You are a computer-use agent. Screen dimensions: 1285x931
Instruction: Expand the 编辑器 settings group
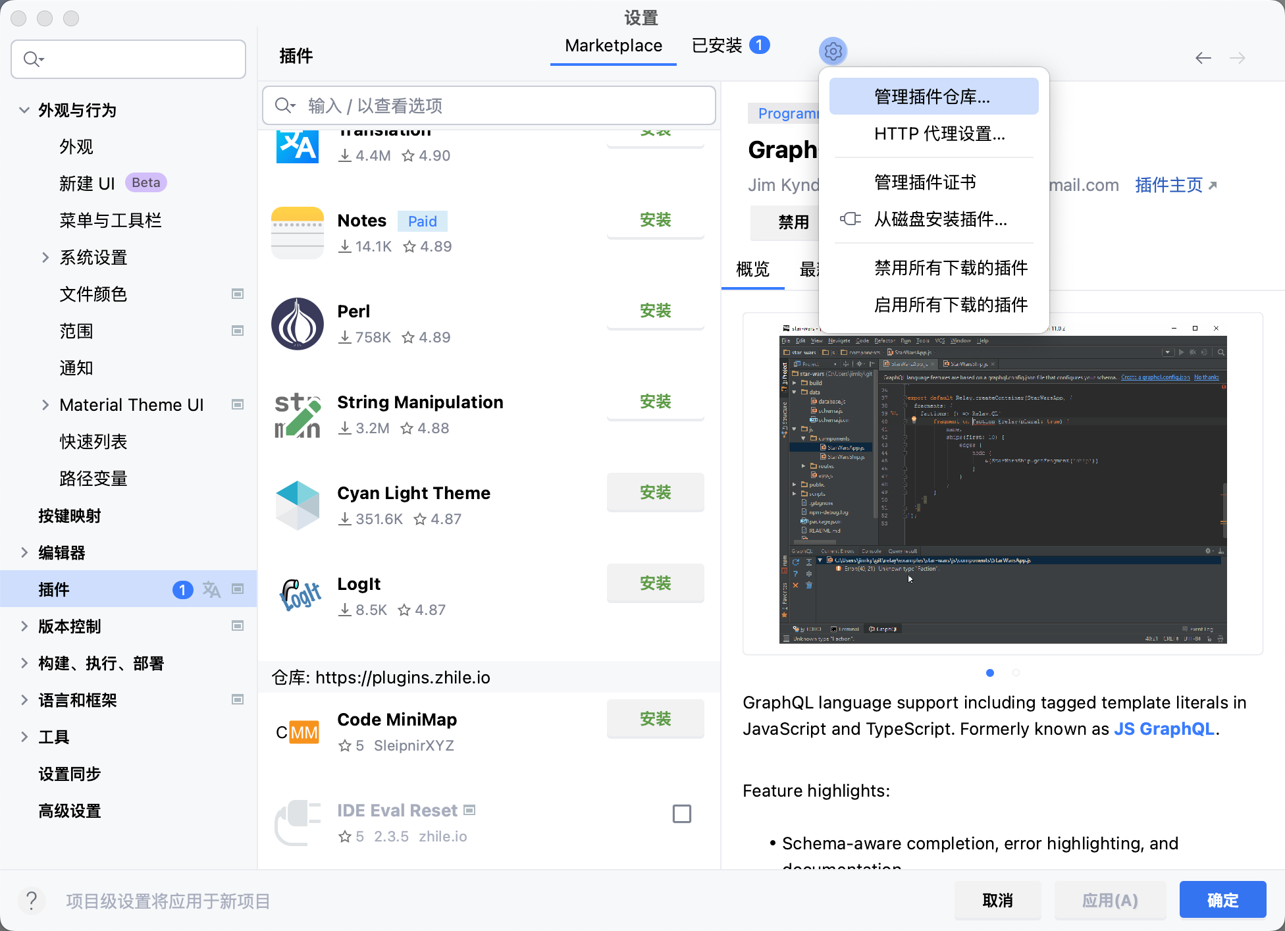pyautogui.click(x=24, y=552)
